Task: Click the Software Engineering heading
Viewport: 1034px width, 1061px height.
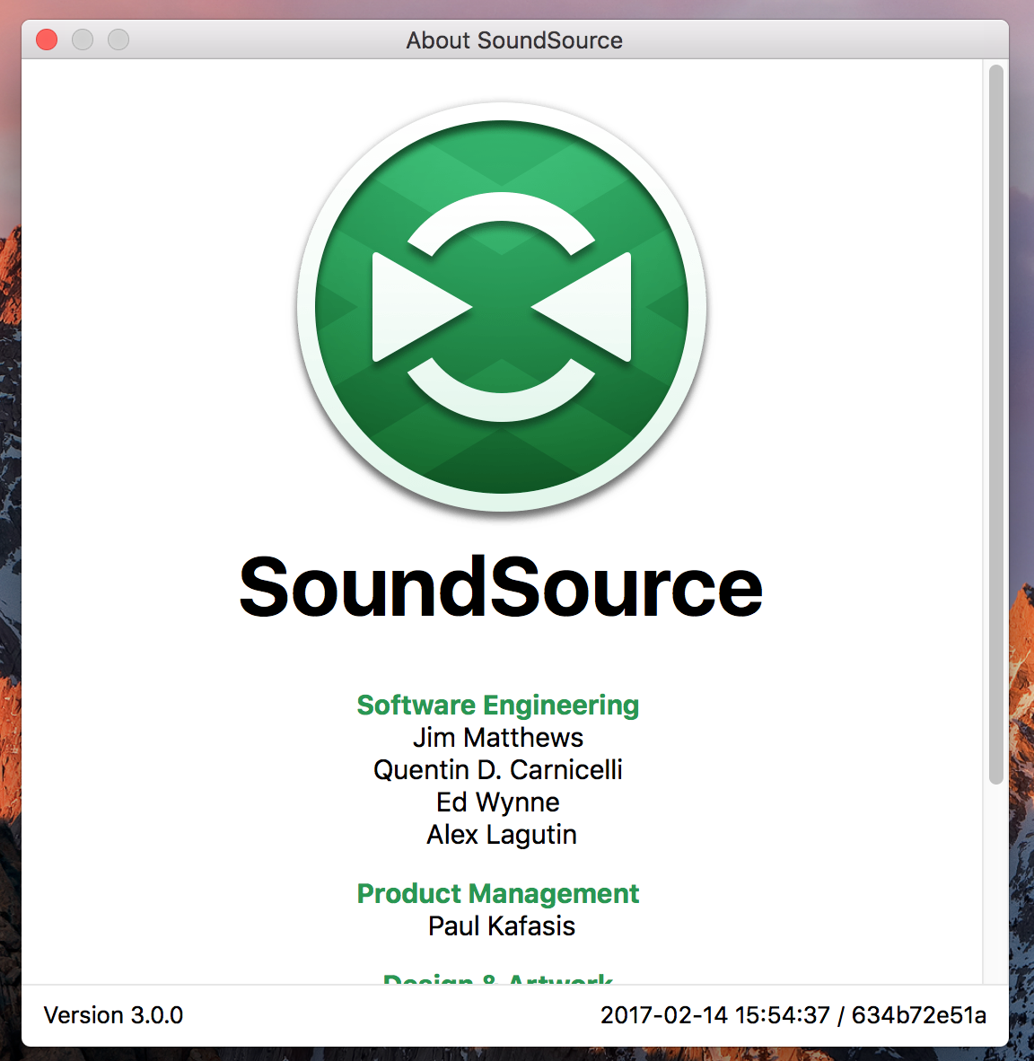Action: [x=498, y=705]
